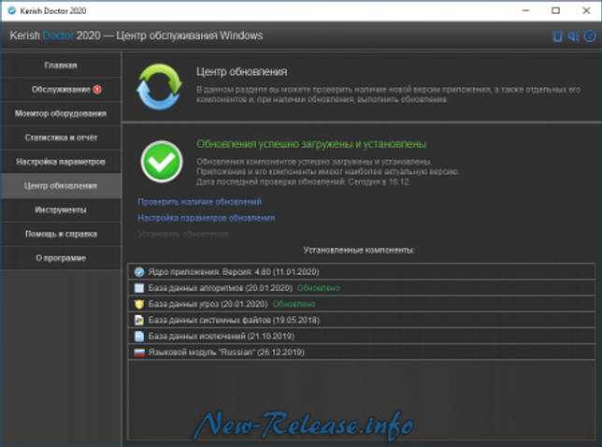Click the green Обновления успешно загружены heading

(311, 144)
